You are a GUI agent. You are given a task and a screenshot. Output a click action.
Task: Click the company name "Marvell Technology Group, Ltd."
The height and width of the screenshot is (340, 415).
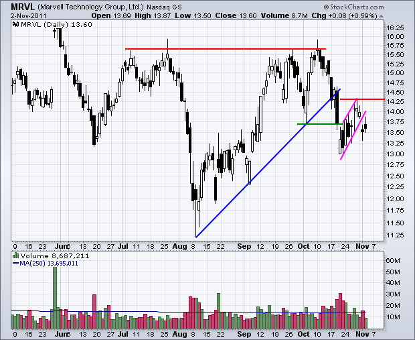pyautogui.click(x=91, y=7)
